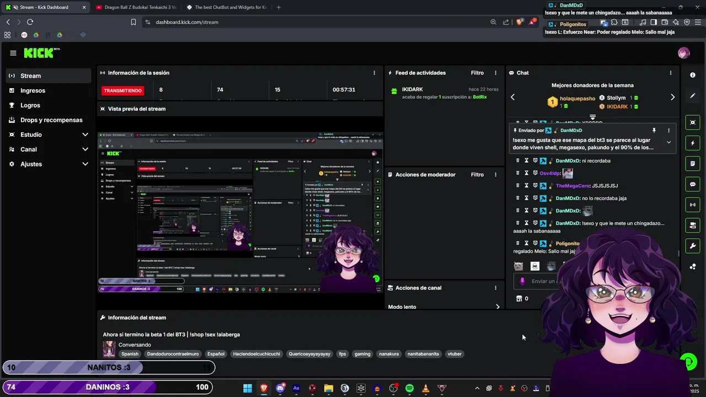706x397 pixels.
Task: Expand the Canal sidebar section
Action: pyautogui.click(x=49, y=149)
